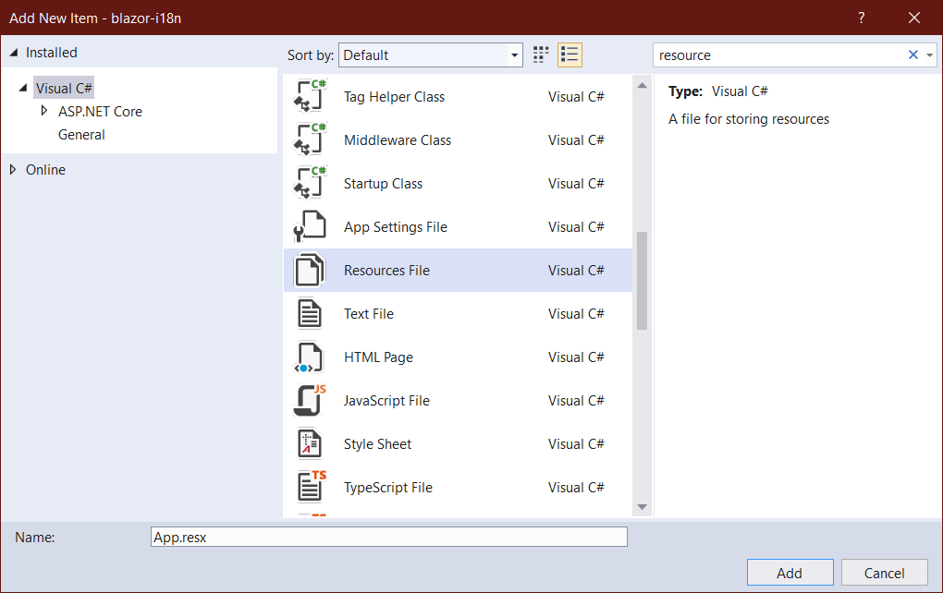The image size is (943, 593).
Task: Select the TypeScript File template name
Action: click(388, 488)
